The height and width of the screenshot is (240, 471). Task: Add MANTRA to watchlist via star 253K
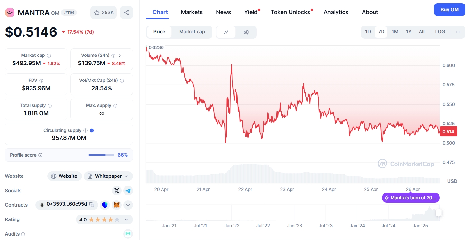point(104,13)
